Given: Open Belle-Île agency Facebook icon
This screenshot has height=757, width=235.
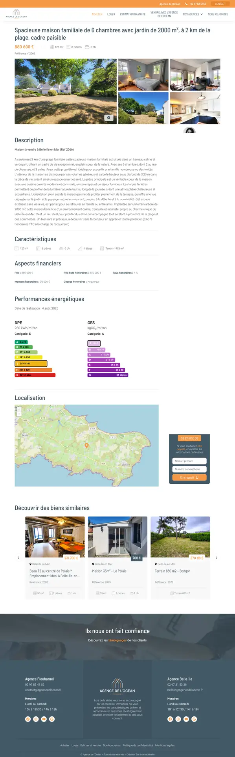Looking at the screenshot, I should pos(170,719).
